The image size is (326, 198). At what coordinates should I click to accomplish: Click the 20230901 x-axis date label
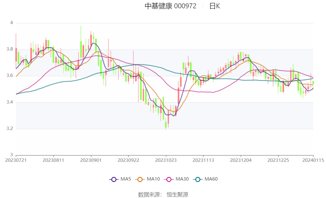(91, 160)
